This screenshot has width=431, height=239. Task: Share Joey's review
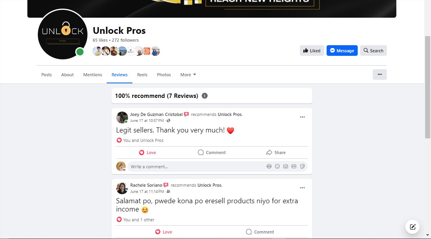[276, 153]
